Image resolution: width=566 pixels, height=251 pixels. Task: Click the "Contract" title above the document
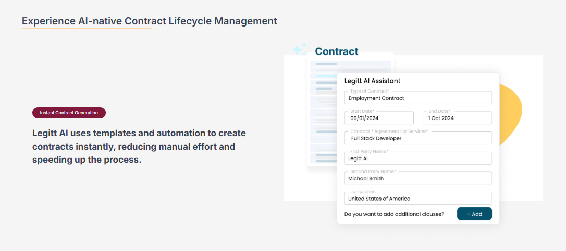pyautogui.click(x=337, y=51)
